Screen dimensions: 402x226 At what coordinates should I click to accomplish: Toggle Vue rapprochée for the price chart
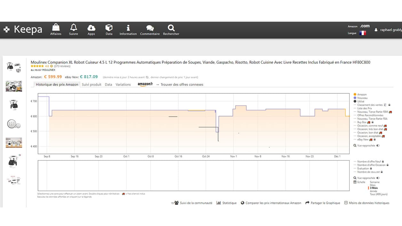[378, 145]
